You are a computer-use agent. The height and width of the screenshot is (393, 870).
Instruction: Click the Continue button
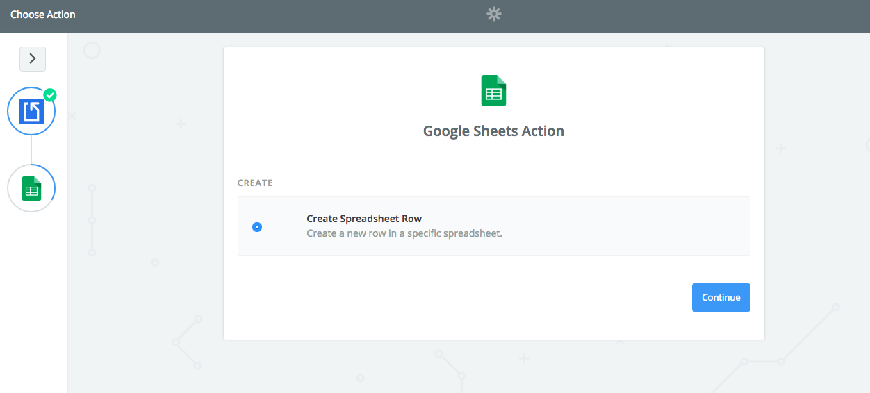pos(721,297)
